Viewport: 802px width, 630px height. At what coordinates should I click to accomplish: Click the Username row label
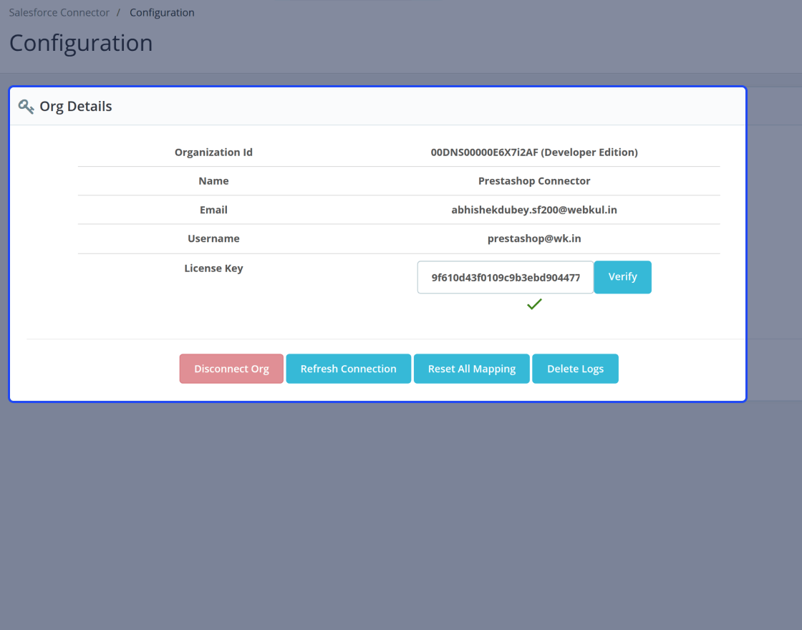tap(213, 238)
